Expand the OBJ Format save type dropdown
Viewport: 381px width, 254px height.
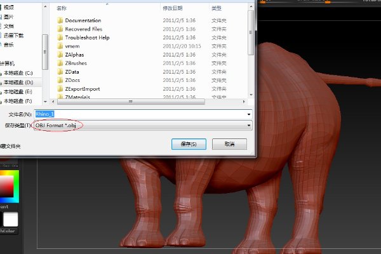tap(249, 125)
